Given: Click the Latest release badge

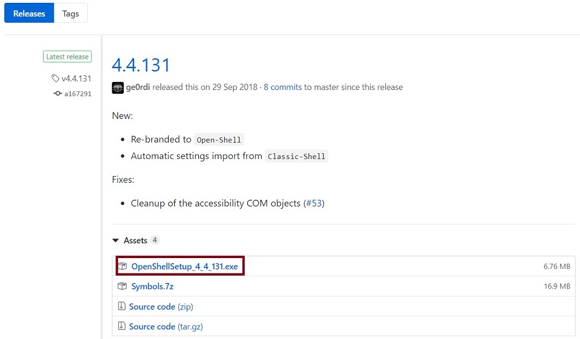Looking at the screenshot, I should pyautogui.click(x=67, y=57).
